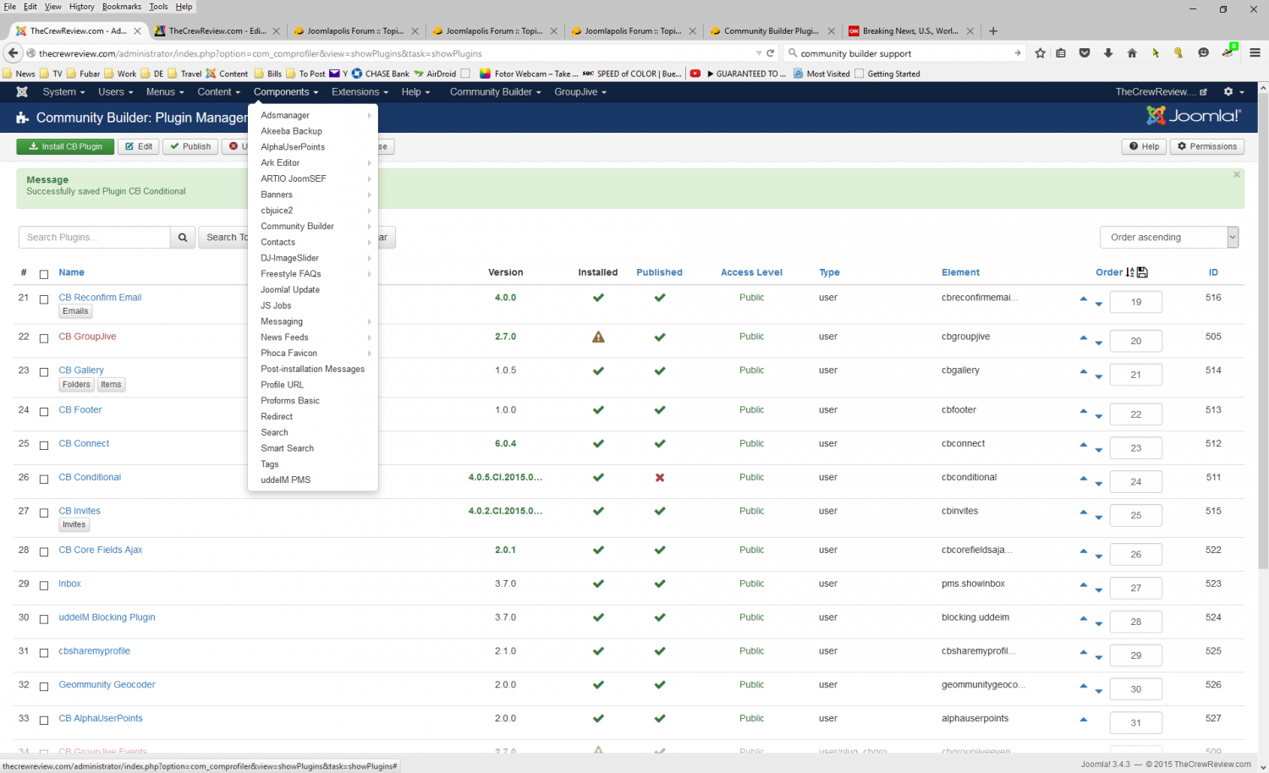Expand the System admin menu
This screenshot has height=773, width=1269.
click(63, 92)
